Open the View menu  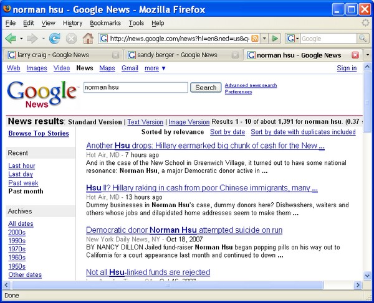tap(48, 23)
